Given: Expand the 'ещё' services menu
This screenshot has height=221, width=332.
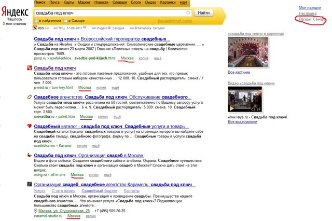Looking at the screenshot, I should (183, 2).
